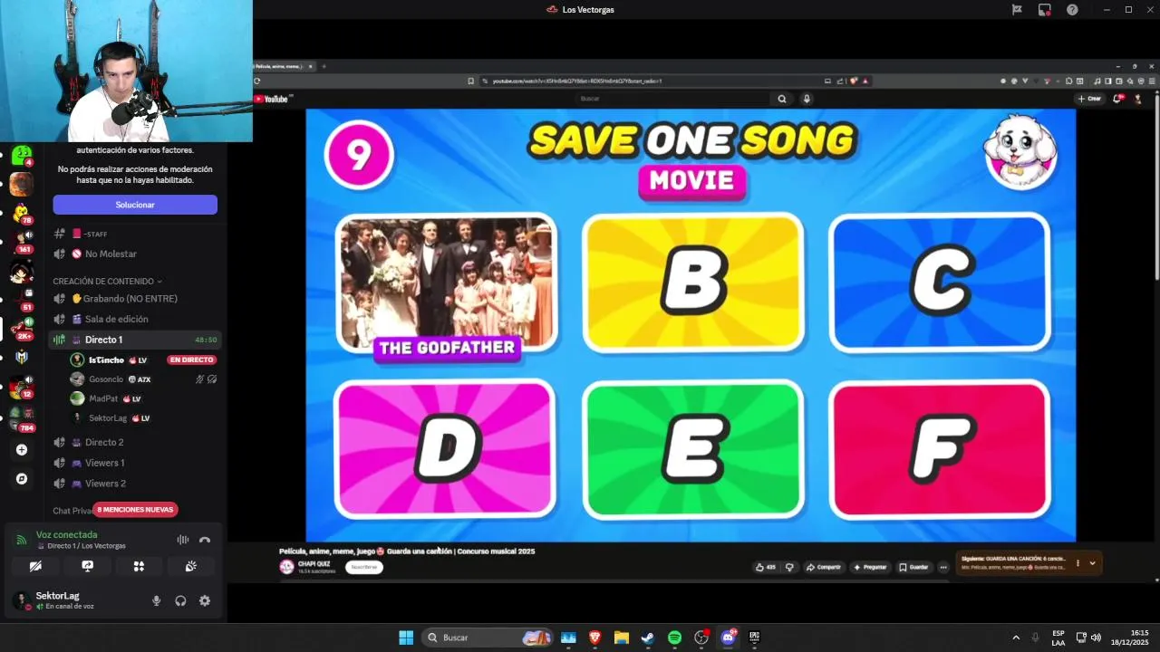Click the YouTube logo in stream
Viewport: 1160px width, 652px height.
[271, 99]
